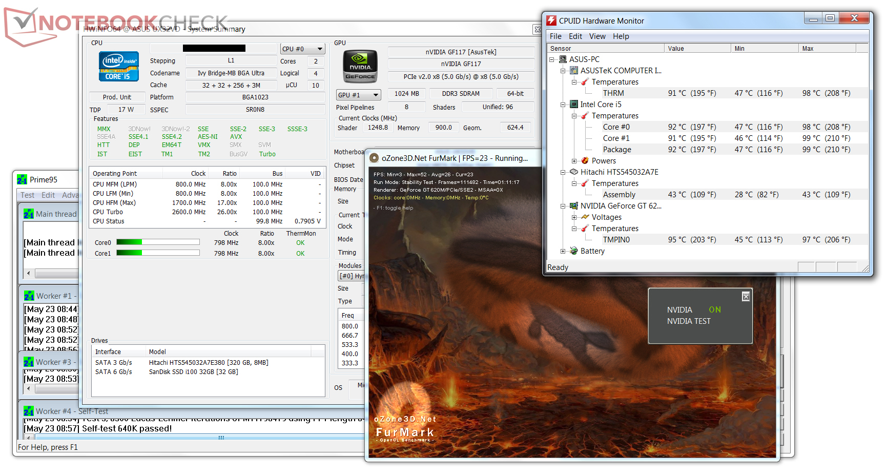Click the FurMark title bar icon
887x476 pixels.
click(x=374, y=158)
